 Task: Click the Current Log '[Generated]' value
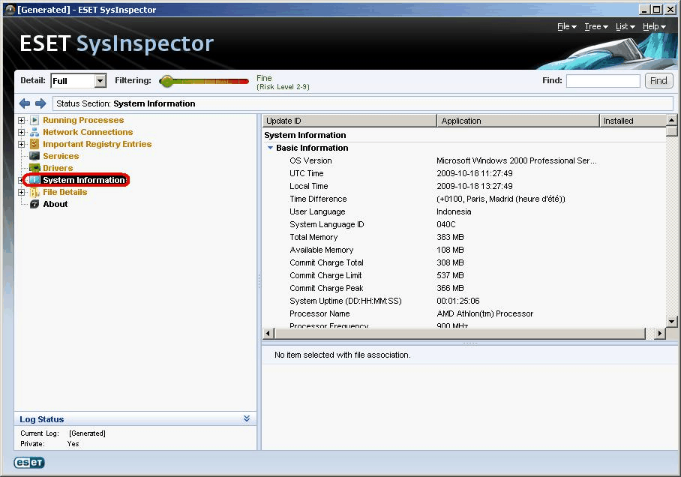87,433
